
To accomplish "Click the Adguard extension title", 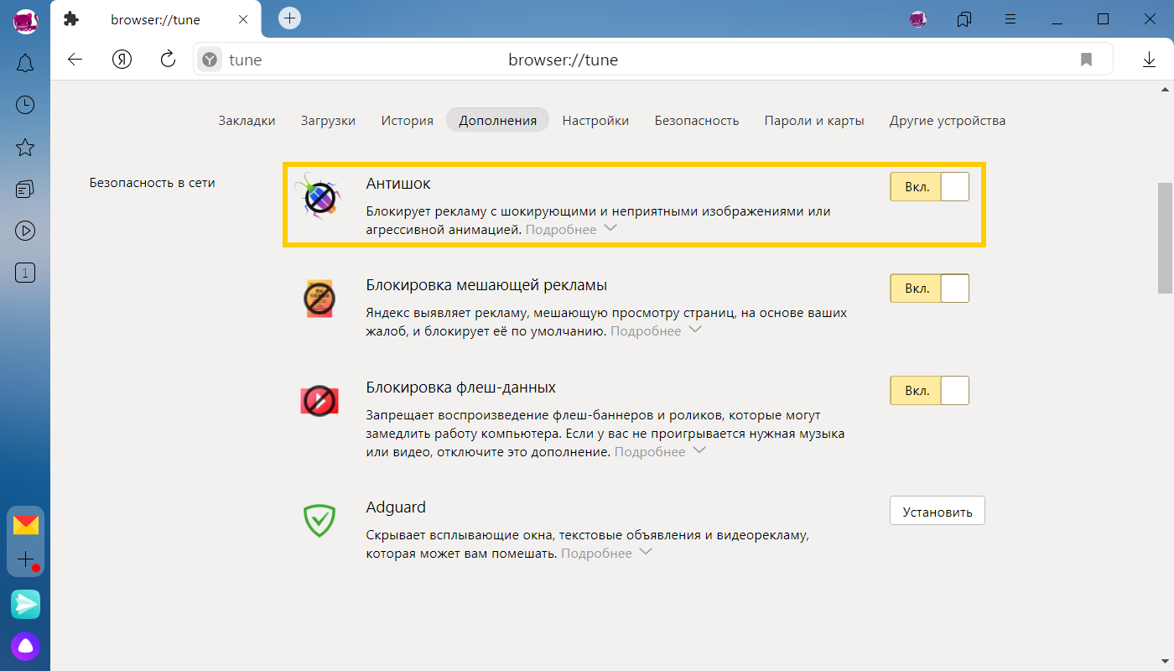I will pyautogui.click(x=396, y=507).
